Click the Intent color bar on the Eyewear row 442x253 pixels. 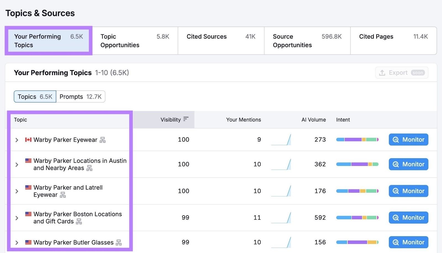pos(357,140)
